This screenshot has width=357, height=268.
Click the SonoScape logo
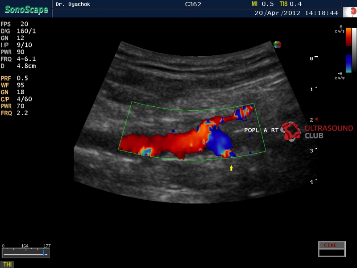[26, 10]
